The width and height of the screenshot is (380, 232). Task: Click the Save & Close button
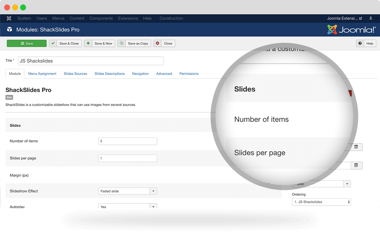(x=65, y=43)
